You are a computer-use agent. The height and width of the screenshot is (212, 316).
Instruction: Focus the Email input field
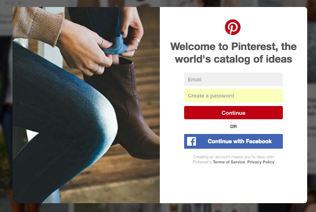coord(234,79)
